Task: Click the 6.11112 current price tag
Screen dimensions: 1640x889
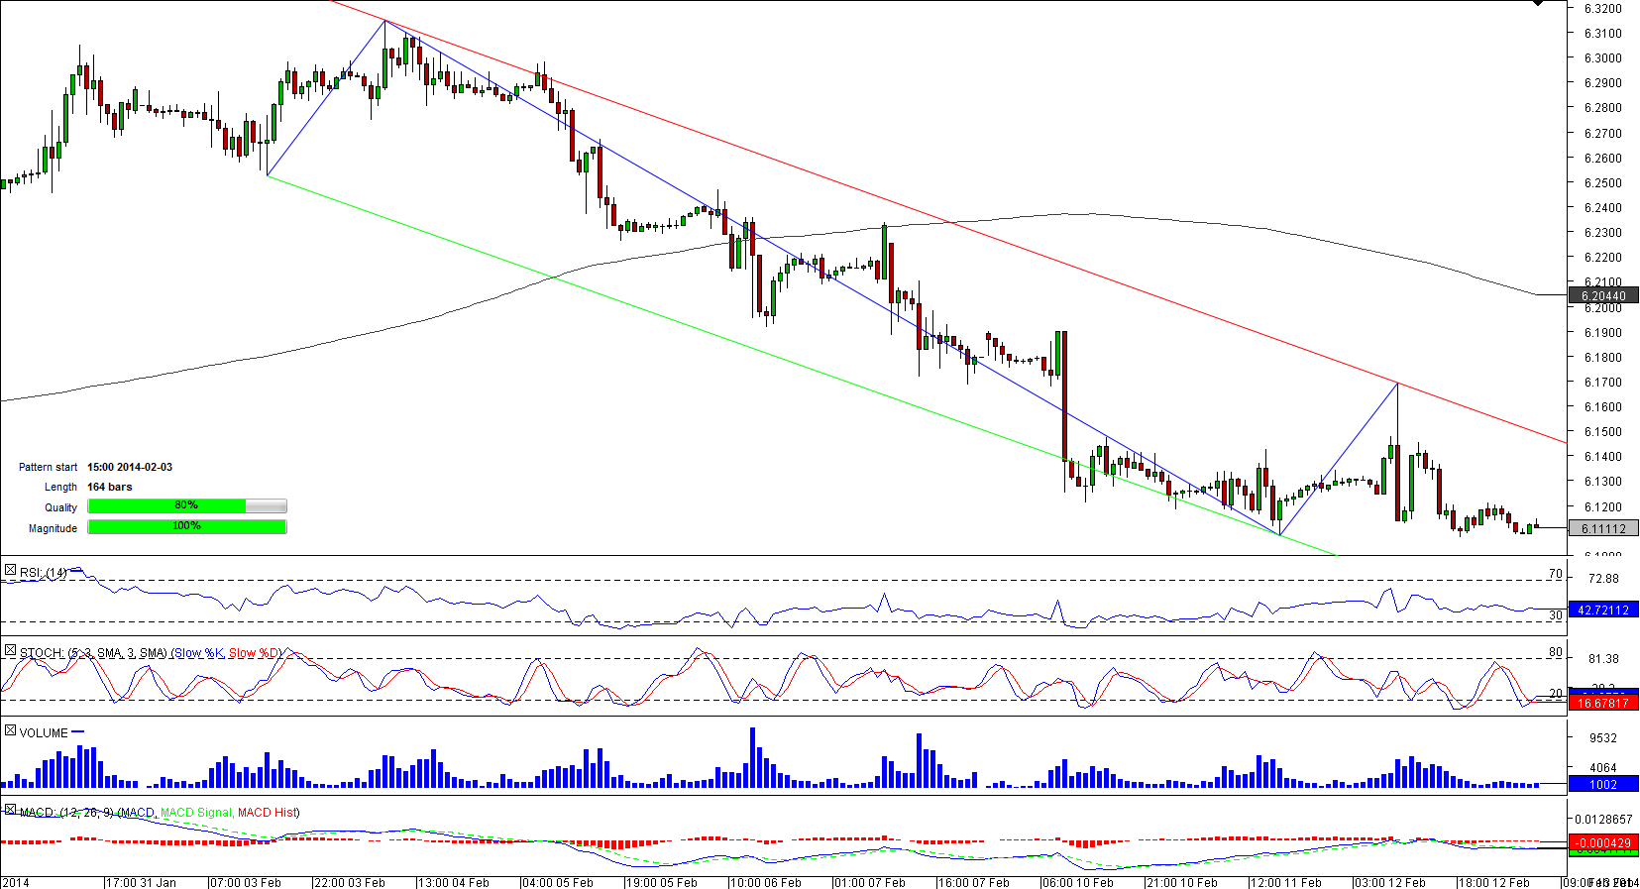Action: (x=1602, y=529)
